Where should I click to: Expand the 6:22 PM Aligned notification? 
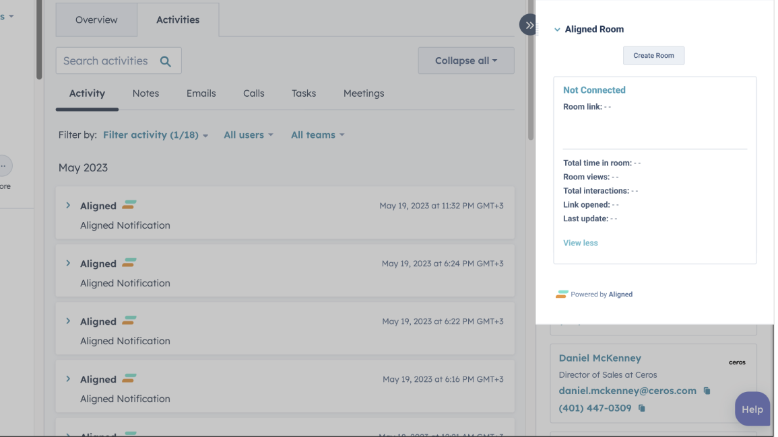pyautogui.click(x=68, y=321)
